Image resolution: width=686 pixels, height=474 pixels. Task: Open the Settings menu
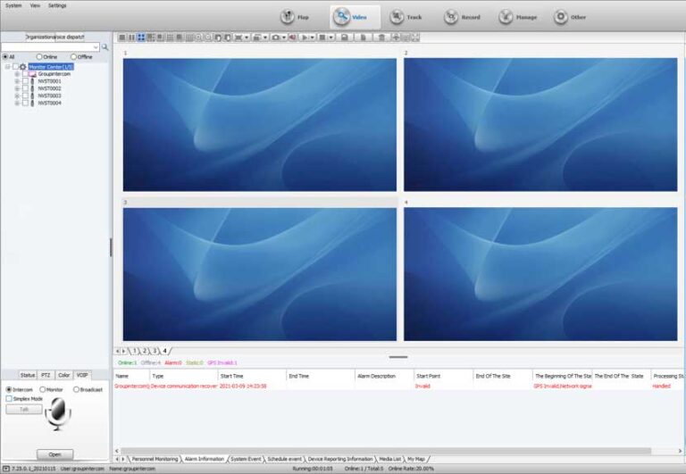coord(57,5)
